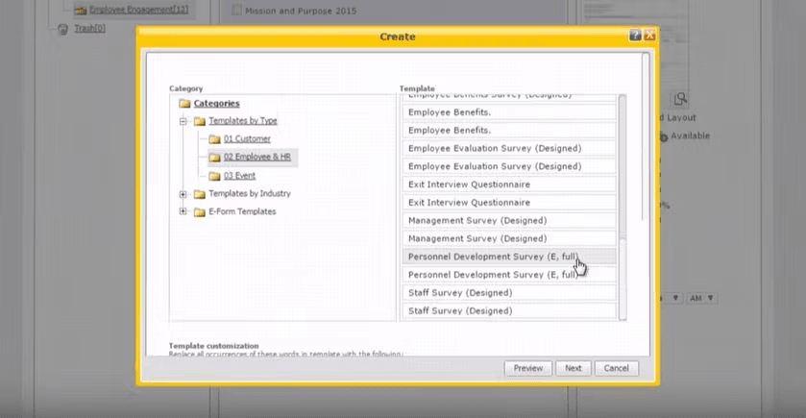Collapse the Templates by Type tree node

pyautogui.click(x=183, y=121)
